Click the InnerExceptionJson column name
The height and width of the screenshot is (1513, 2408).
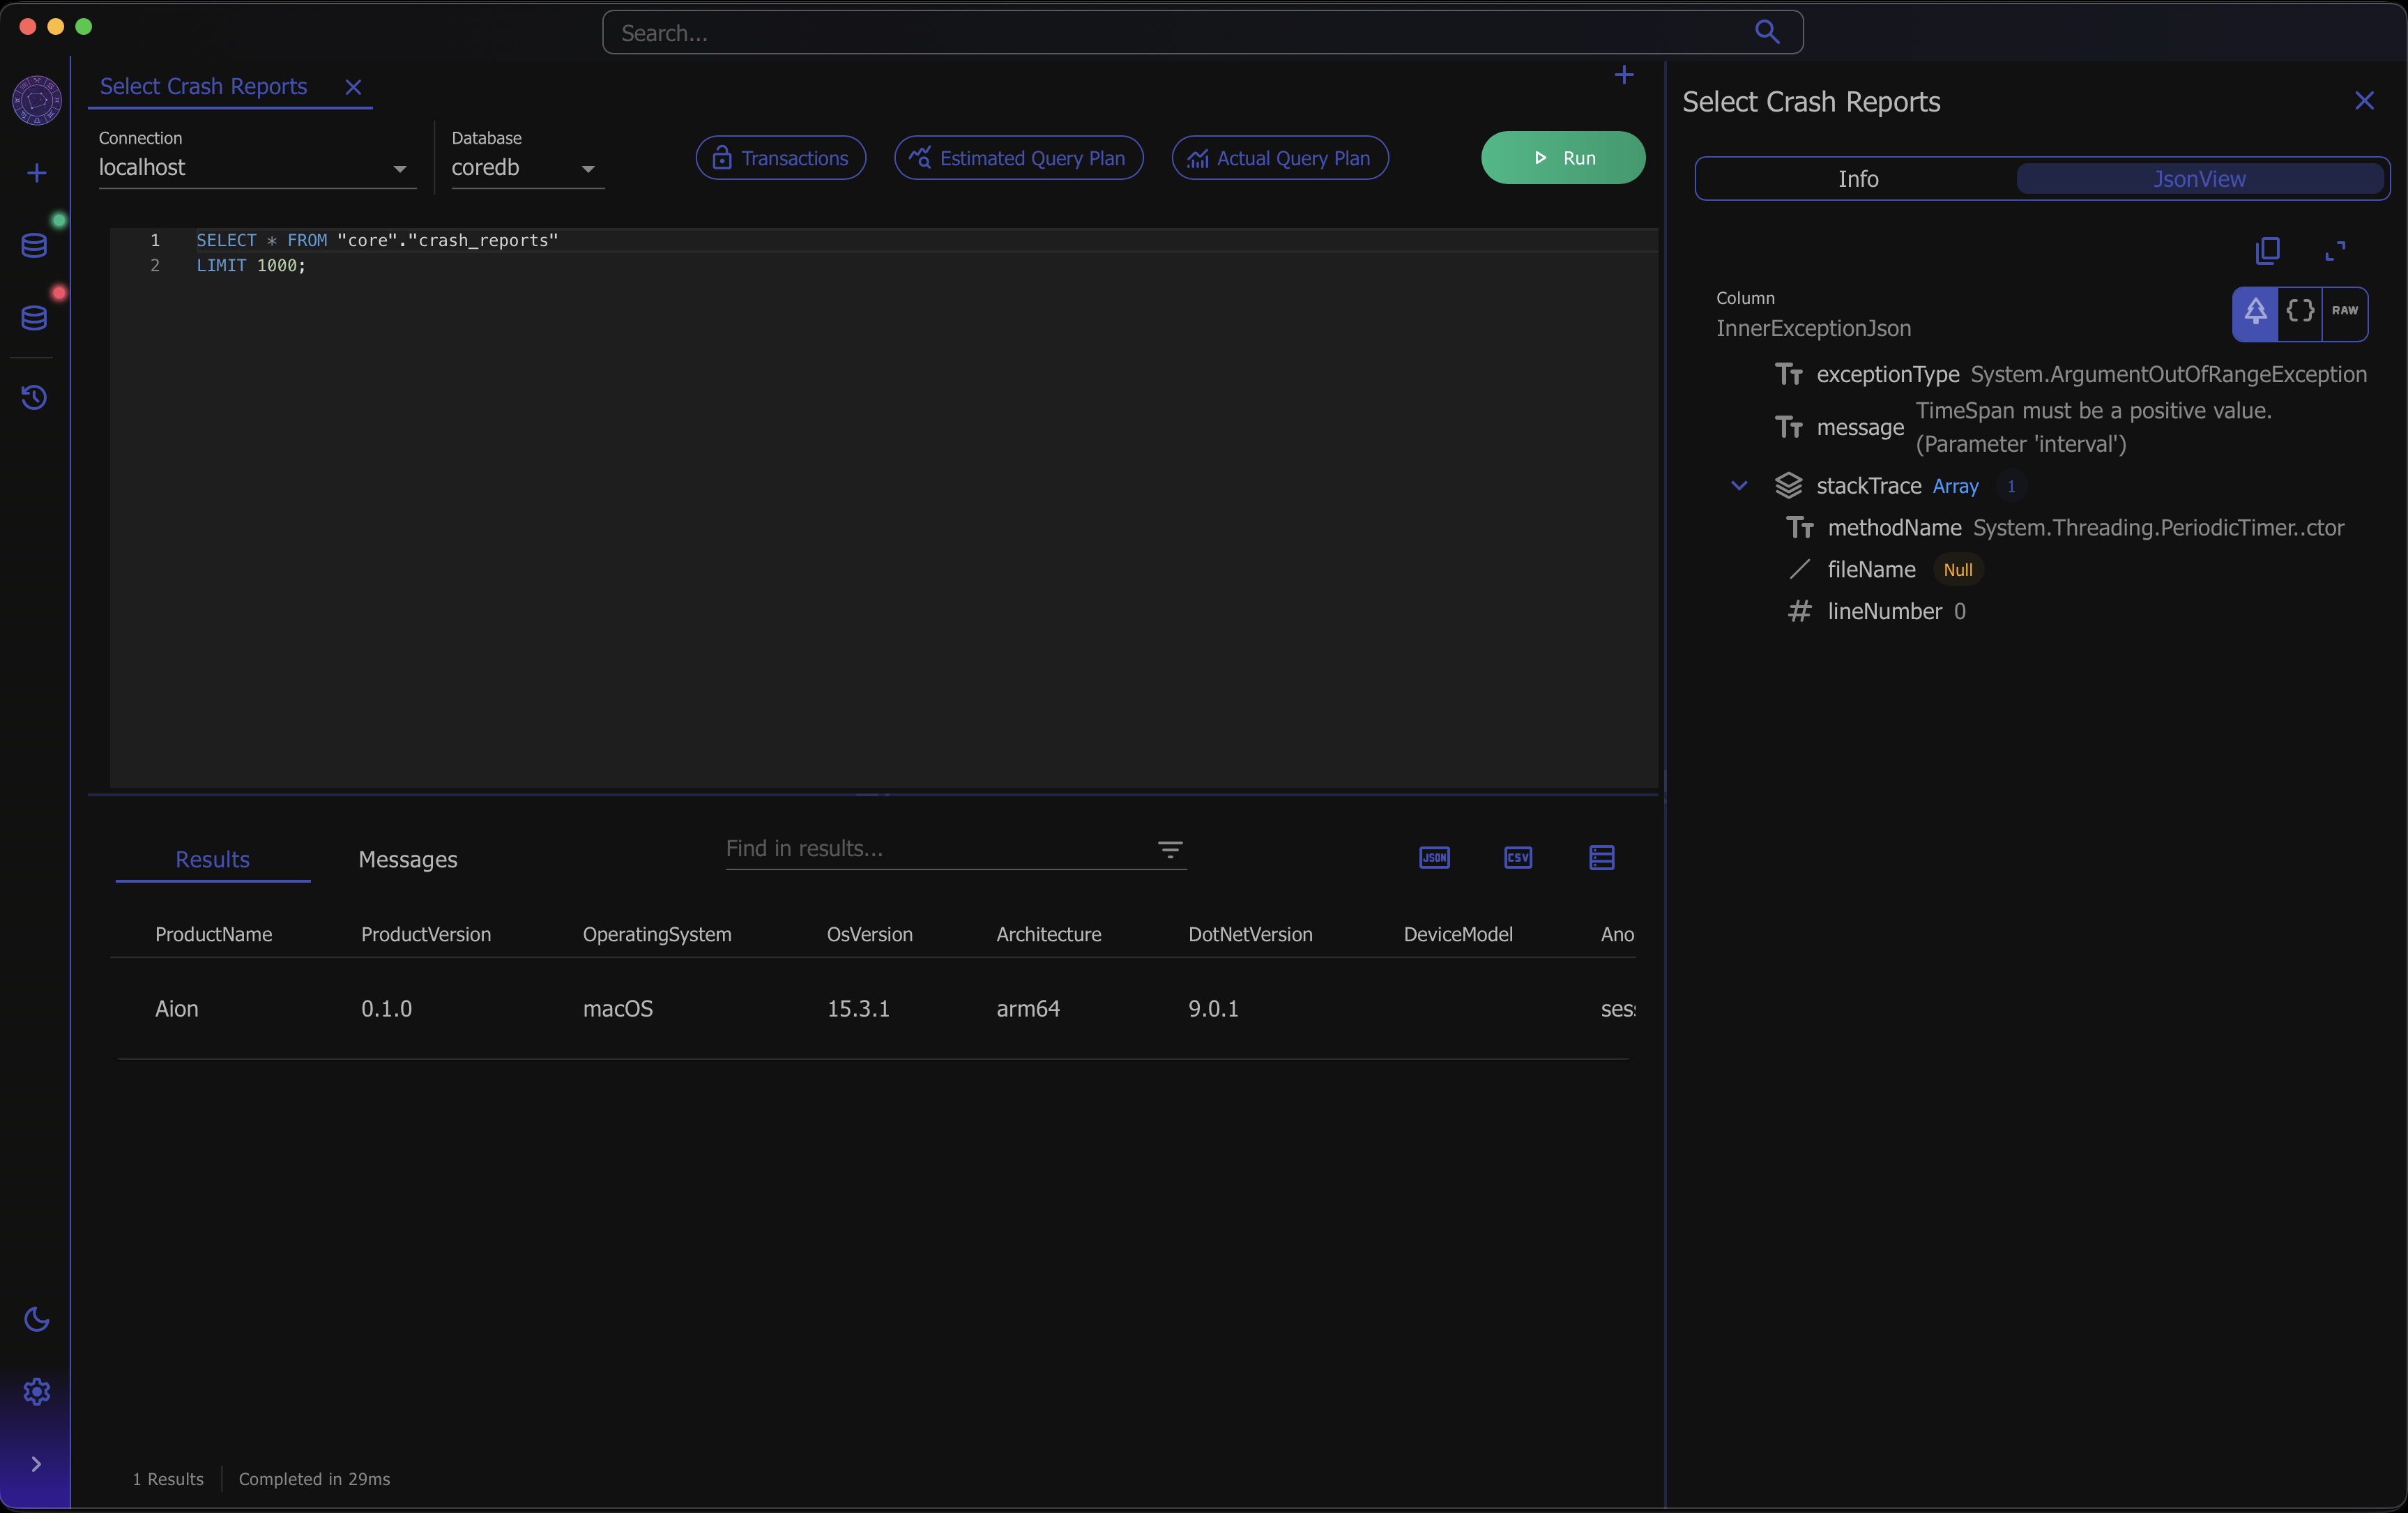pyautogui.click(x=1813, y=328)
